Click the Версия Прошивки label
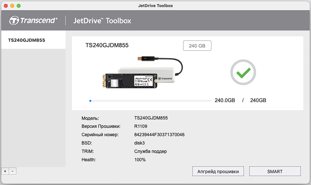The width and height of the screenshot is (311, 185). pyautogui.click(x=101, y=126)
